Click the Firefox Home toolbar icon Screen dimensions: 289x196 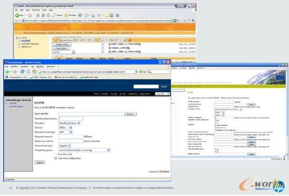tap(34, 71)
